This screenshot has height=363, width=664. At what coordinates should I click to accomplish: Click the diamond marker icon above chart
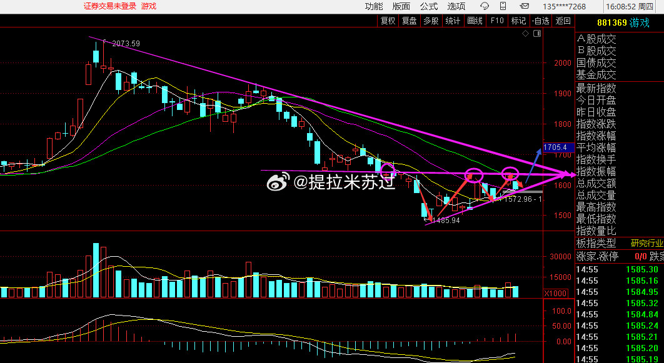click(x=526, y=33)
